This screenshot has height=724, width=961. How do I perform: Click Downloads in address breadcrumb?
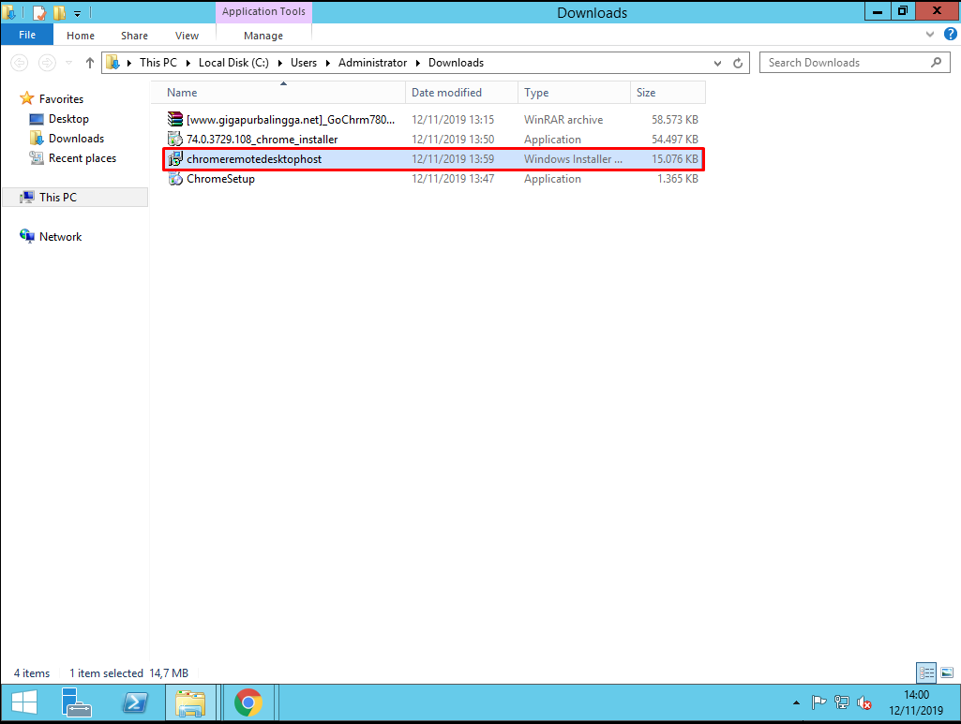click(x=456, y=63)
